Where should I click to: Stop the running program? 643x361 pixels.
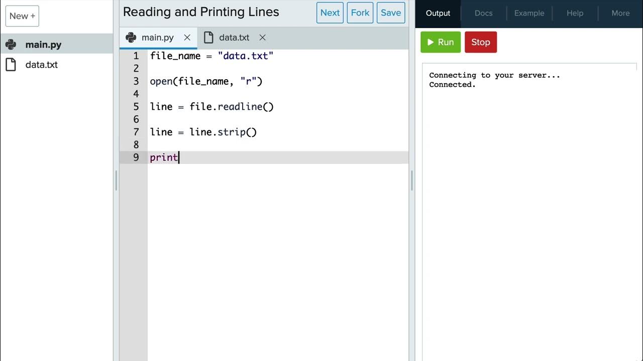[x=481, y=42]
